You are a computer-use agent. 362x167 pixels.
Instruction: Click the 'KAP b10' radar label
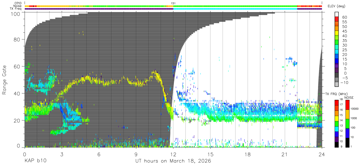coord(35,161)
